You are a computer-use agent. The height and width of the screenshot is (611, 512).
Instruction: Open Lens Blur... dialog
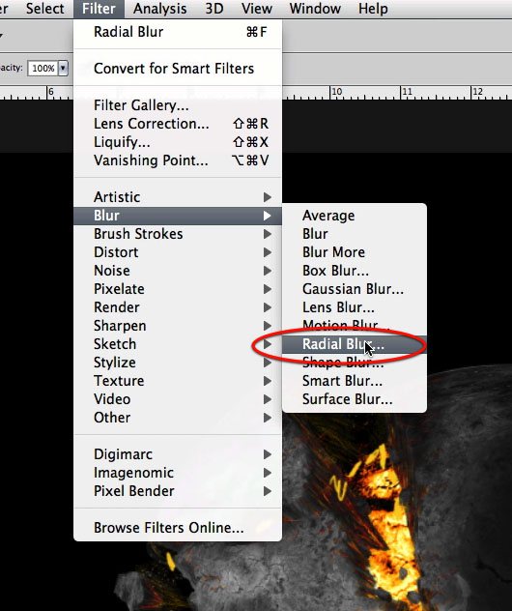(x=355, y=307)
